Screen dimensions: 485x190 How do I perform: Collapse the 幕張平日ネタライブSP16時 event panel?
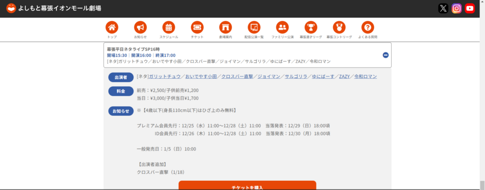386,55
